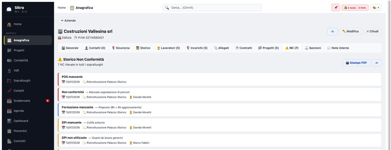
Task: Click the search field 'Cerca... (Ctrl+K)'
Action: tap(212, 7)
